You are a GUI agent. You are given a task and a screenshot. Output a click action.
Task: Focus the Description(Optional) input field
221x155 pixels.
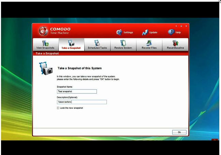[x=82, y=102]
